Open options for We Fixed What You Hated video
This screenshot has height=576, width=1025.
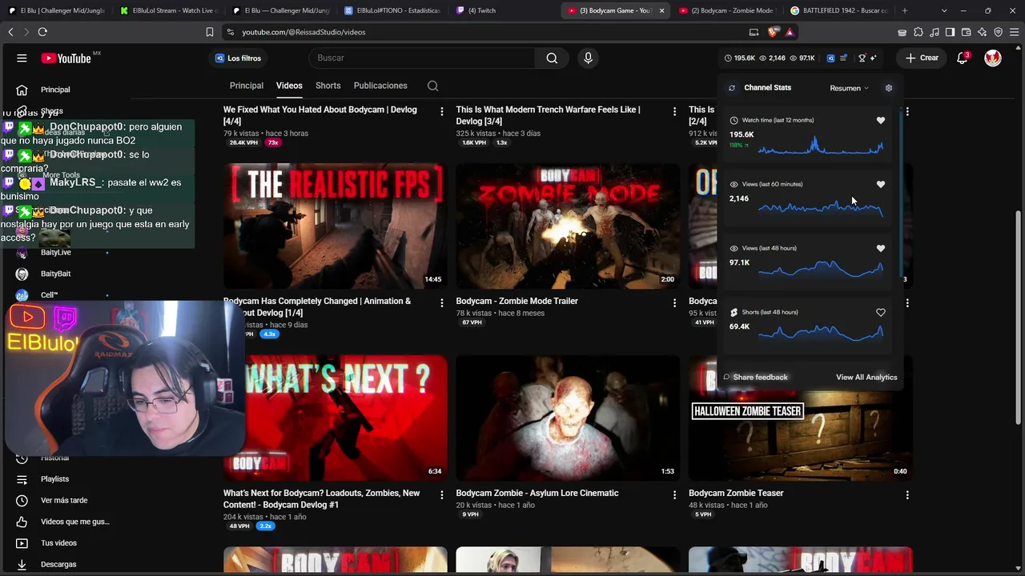tap(441, 112)
